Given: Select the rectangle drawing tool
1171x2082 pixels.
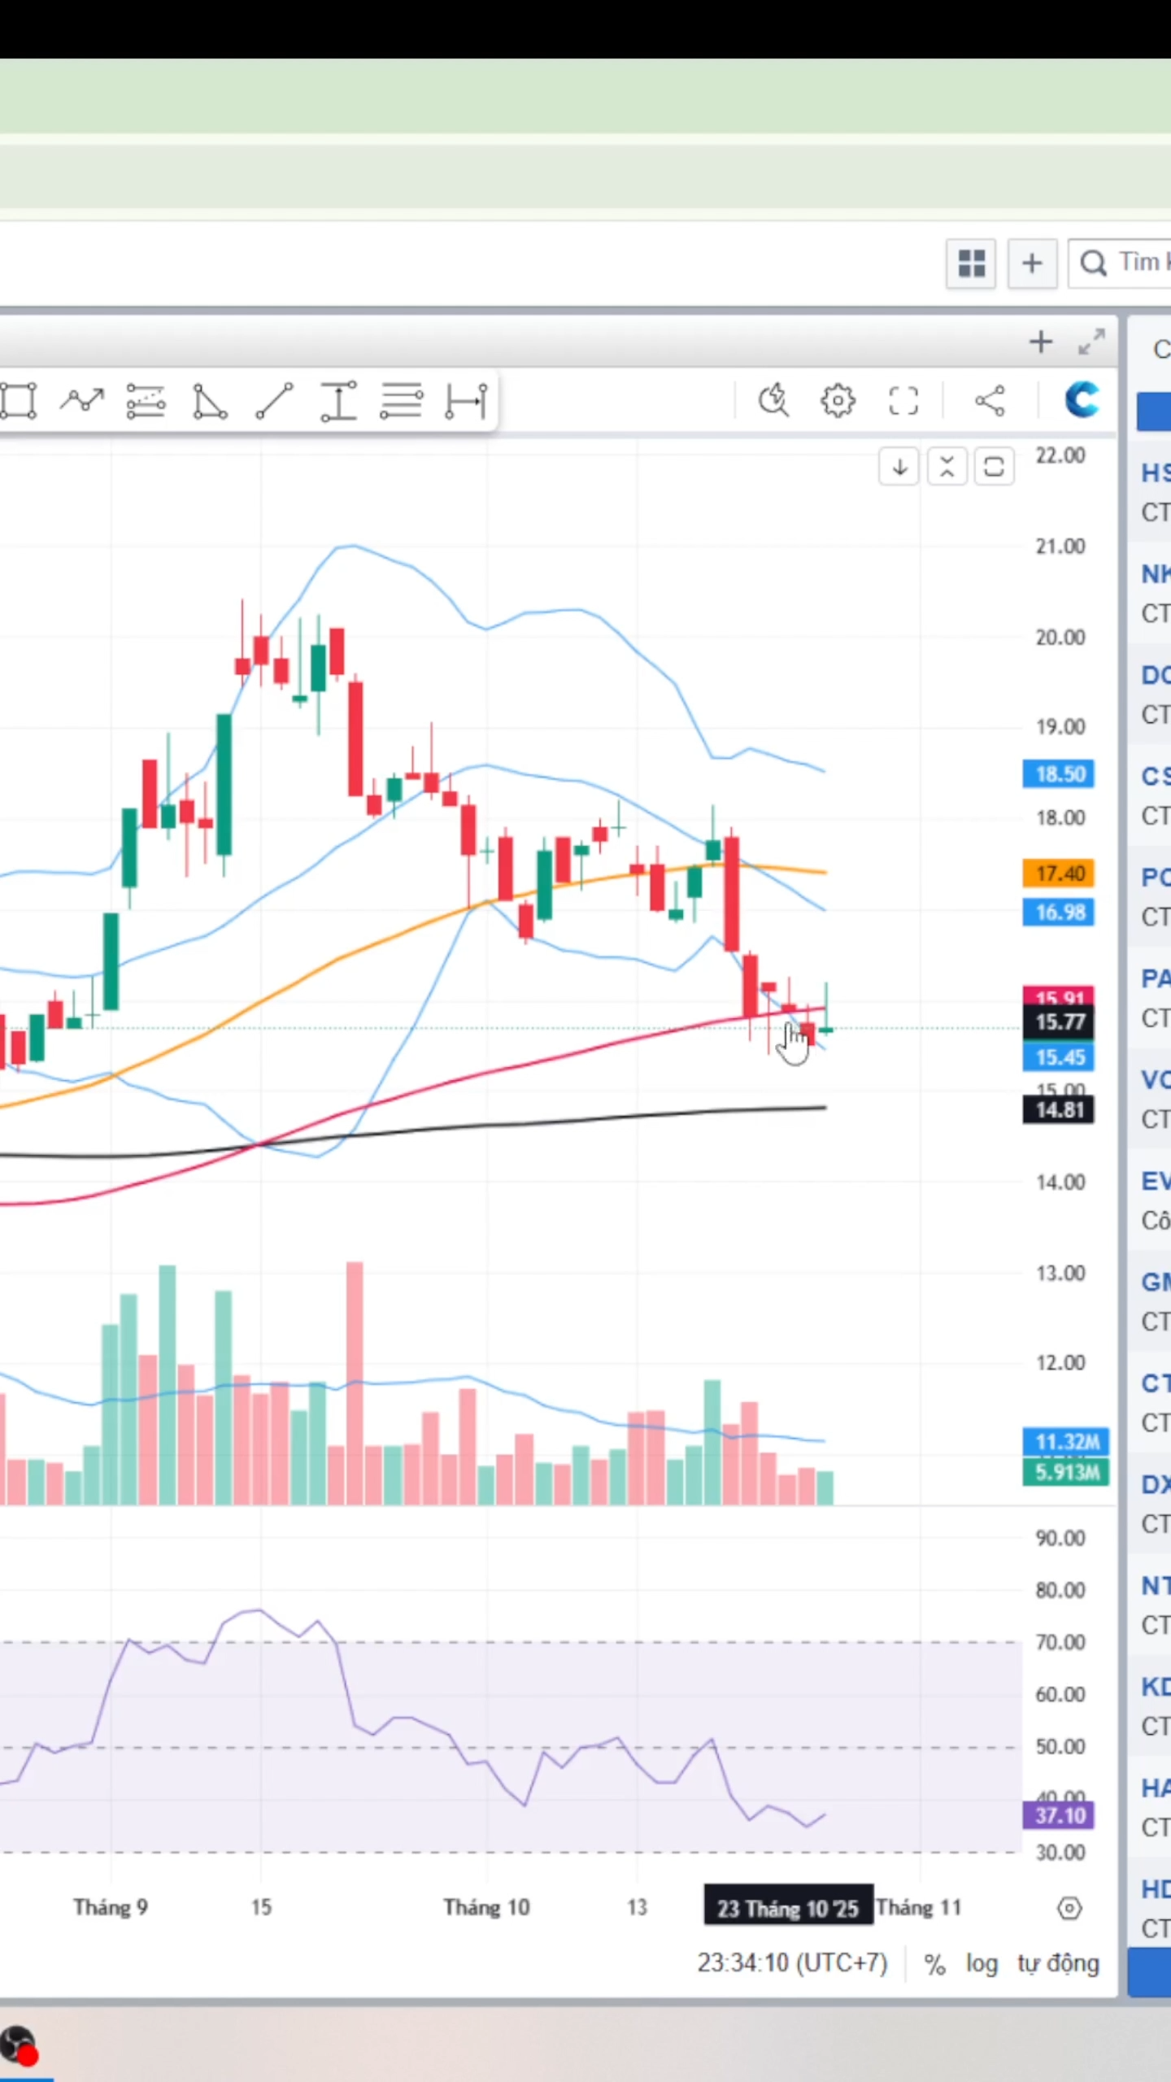Looking at the screenshot, I should pos(18,401).
